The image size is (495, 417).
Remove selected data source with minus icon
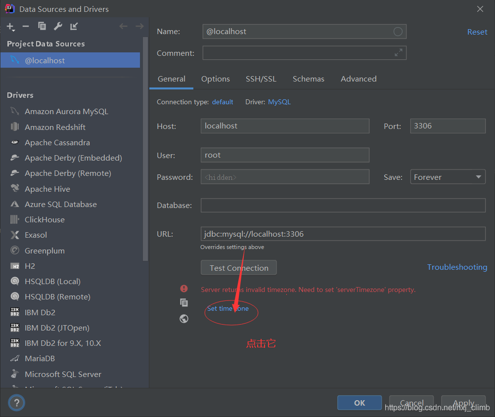coord(26,27)
